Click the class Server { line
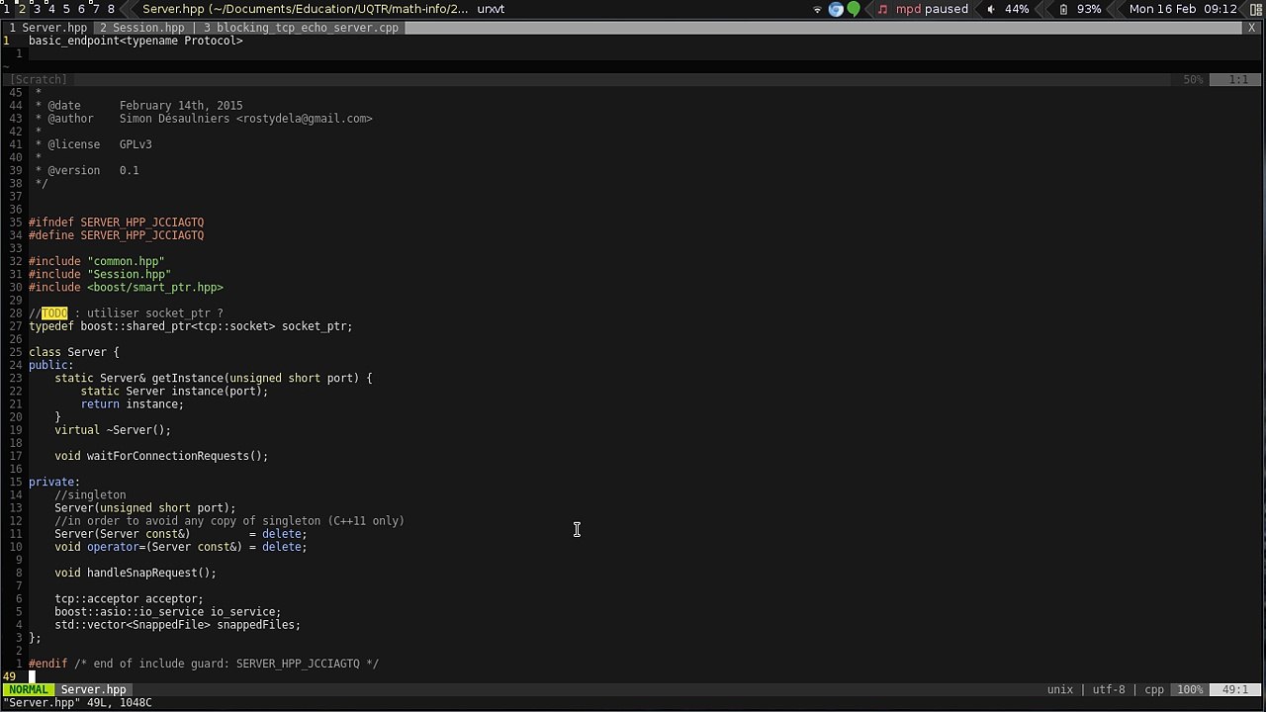Screen dimensions: 1266x712 pos(73,352)
